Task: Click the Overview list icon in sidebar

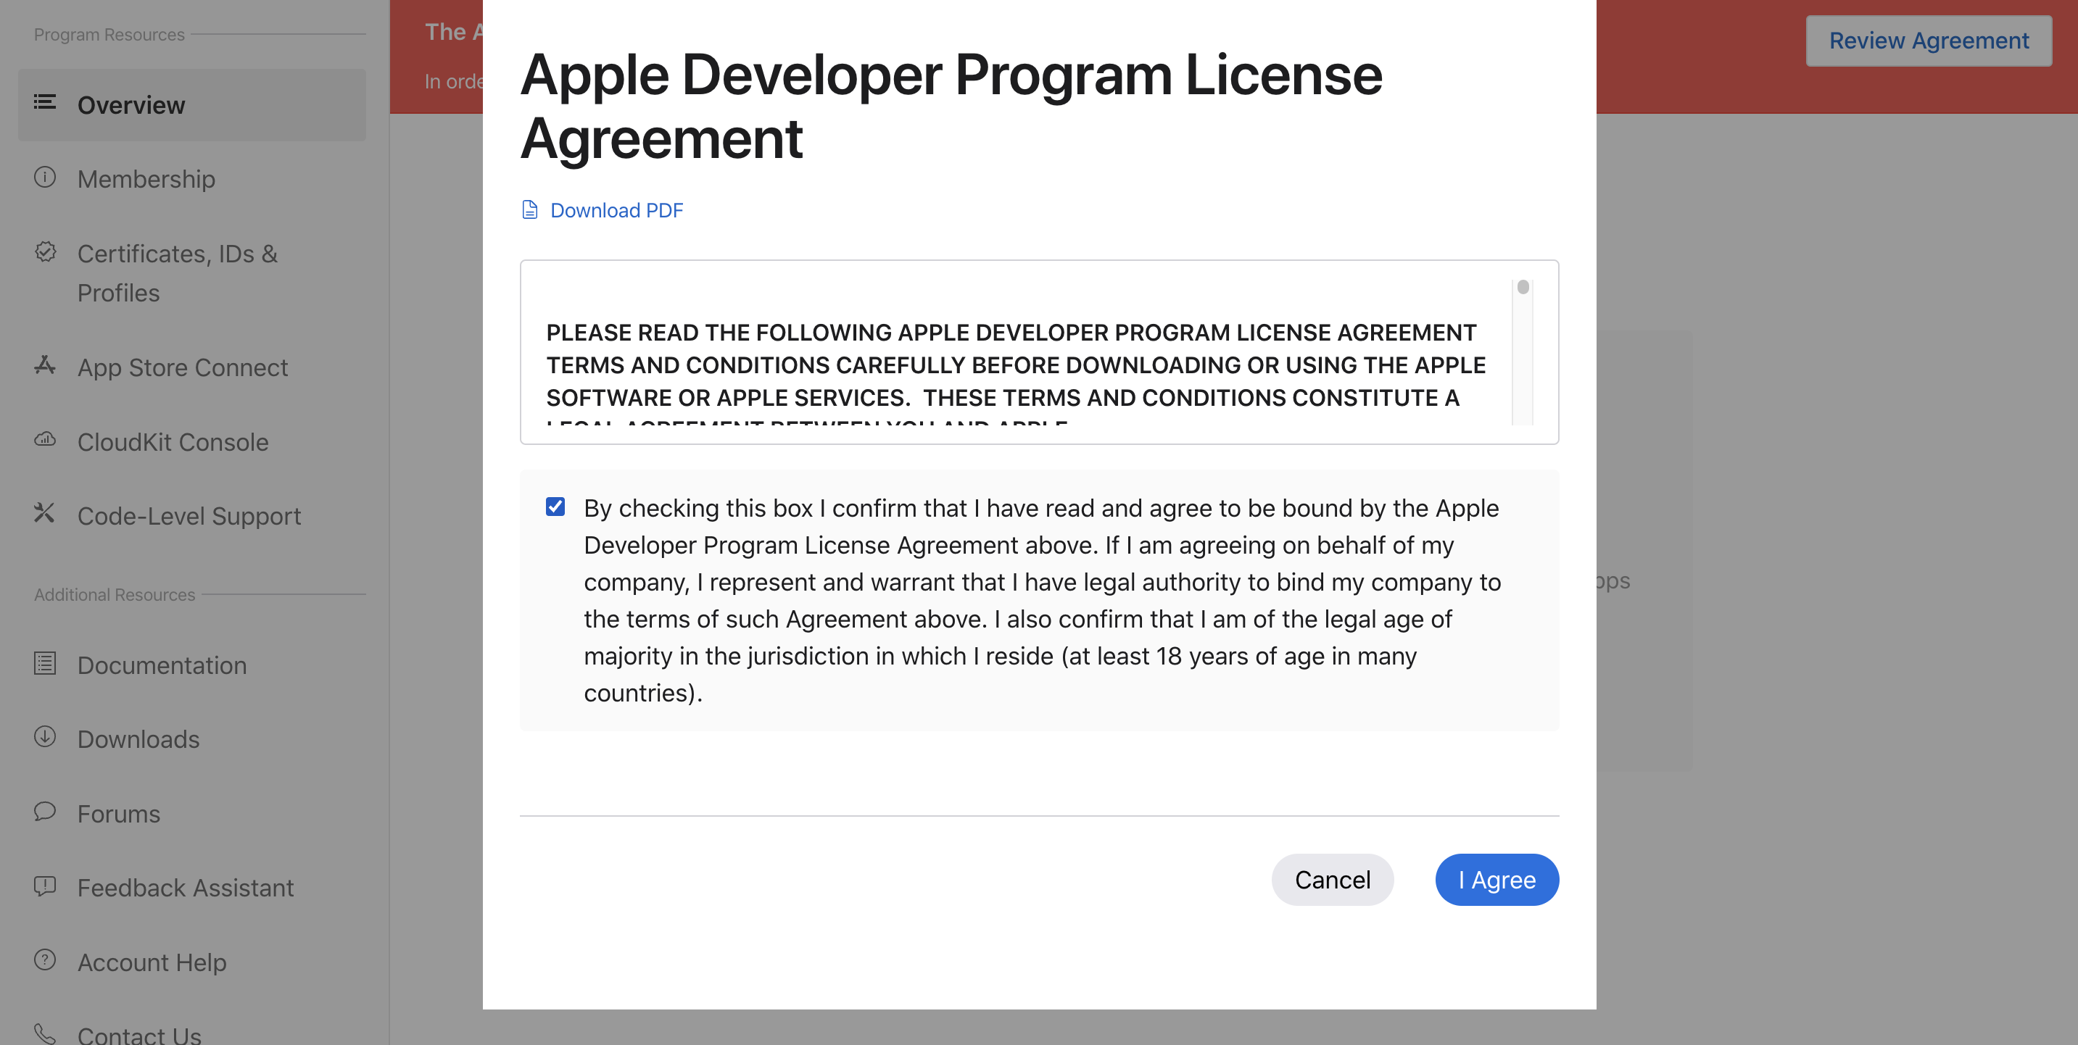Action: (44, 102)
